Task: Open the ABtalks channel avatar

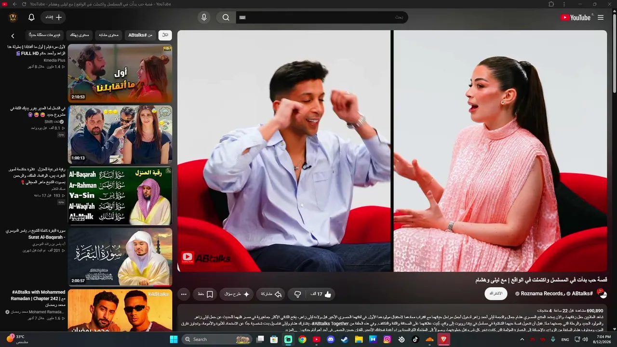Action: [x=602, y=294]
